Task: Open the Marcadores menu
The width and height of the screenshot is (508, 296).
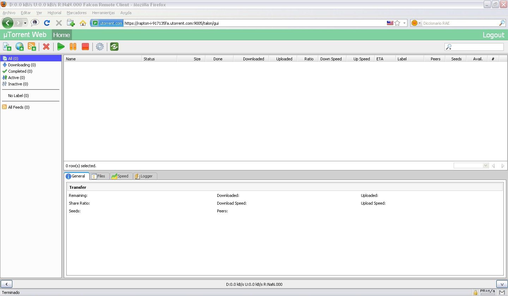Action: click(x=77, y=13)
